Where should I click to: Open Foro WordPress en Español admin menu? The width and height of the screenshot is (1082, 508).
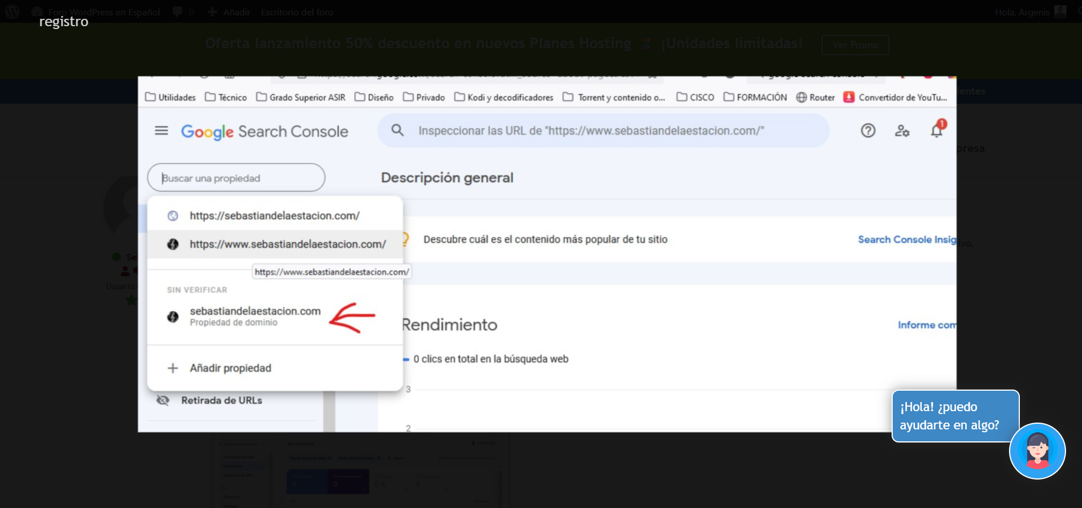96,12
